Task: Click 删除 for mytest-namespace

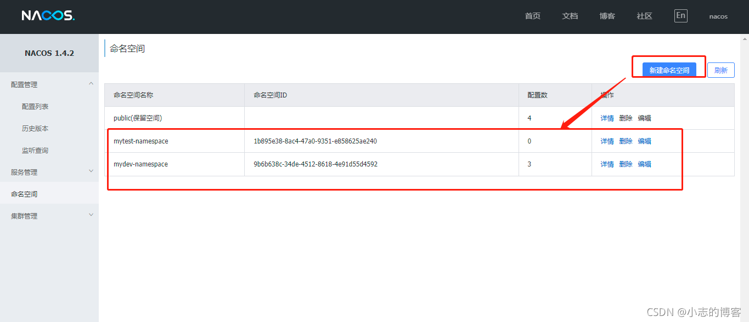Action: [626, 141]
